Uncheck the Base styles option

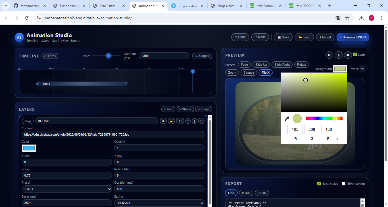[319, 184]
